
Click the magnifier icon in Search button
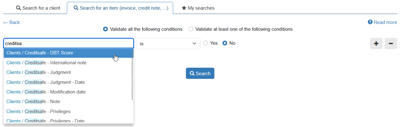[x=192, y=74]
